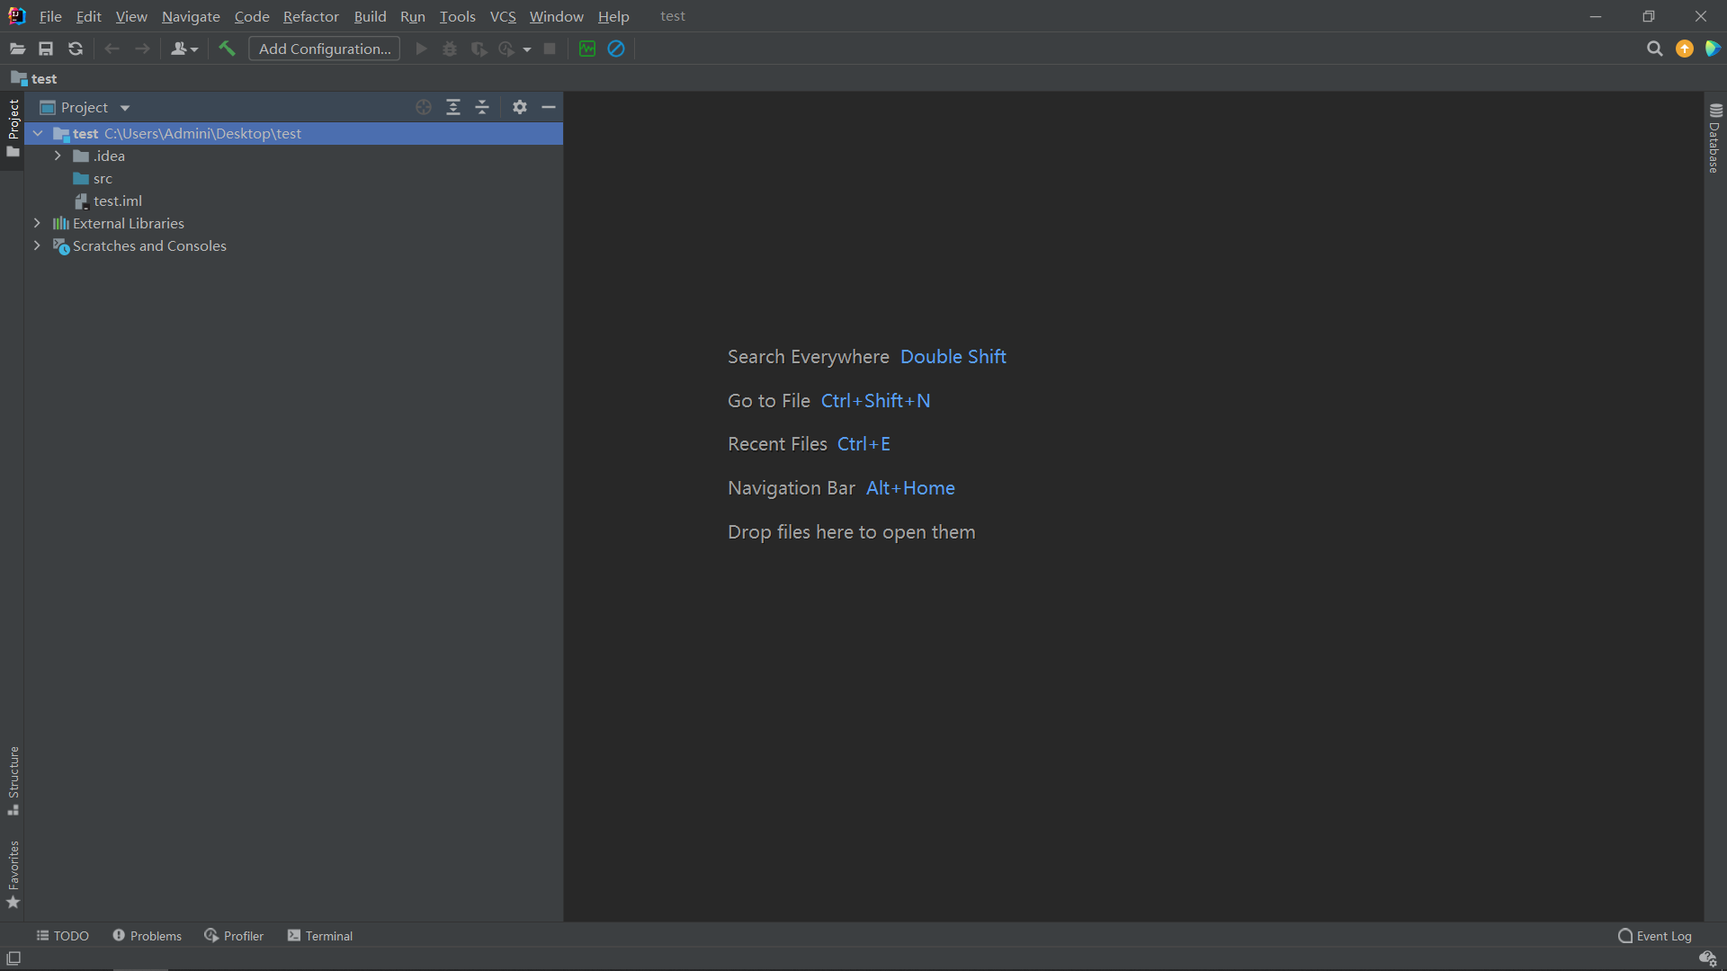Select External Libraries row label
The image size is (1727, 971).
point(128,223)
